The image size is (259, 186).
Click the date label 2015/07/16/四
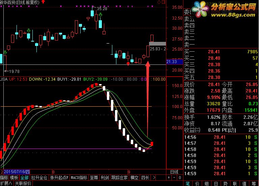click(17, 172)
